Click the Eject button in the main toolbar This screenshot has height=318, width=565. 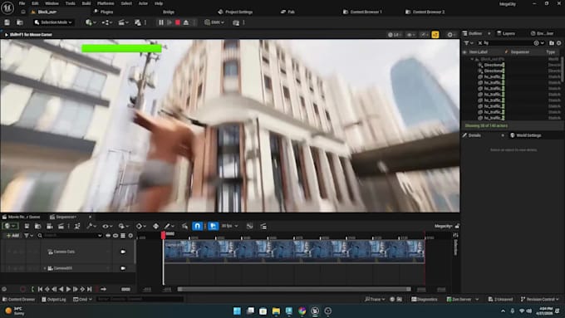186,22
